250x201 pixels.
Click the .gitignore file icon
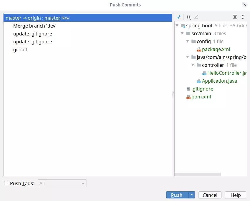188,89
